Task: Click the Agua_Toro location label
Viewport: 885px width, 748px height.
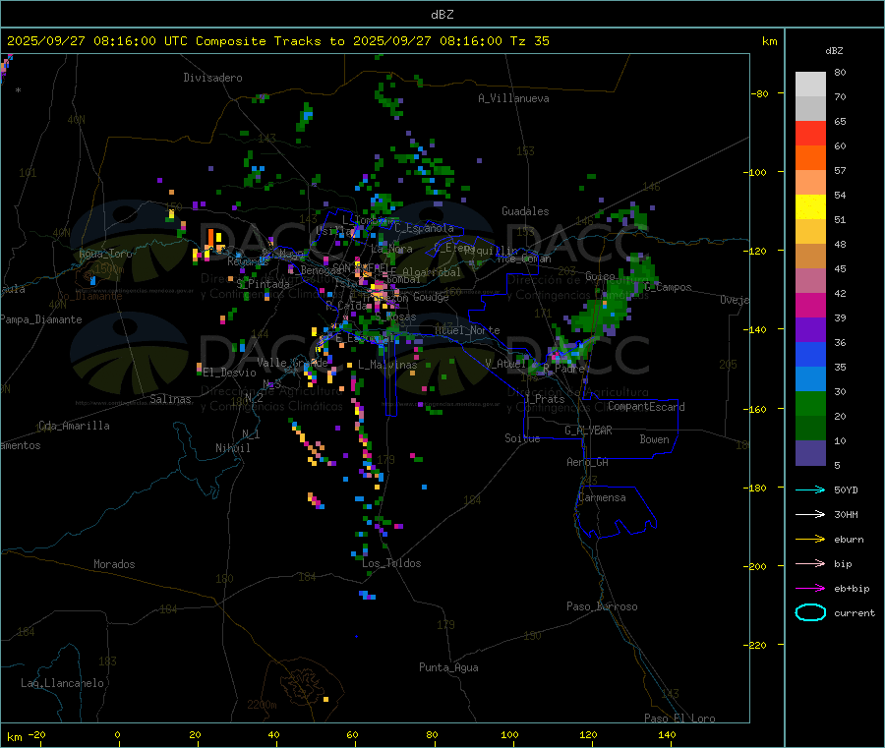Action: click(x=105, y=254)
